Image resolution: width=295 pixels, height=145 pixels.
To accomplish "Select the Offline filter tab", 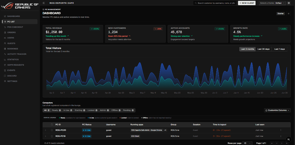I will pyautogui.click(x=116, y=110).
